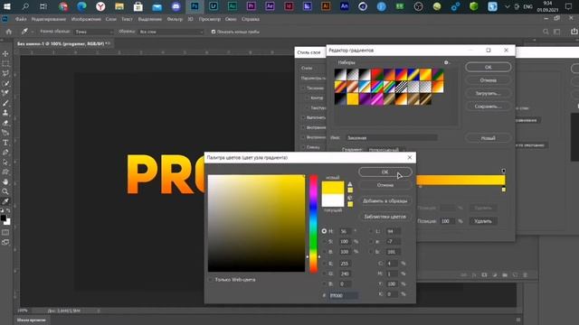Click the vertical hue slider
The image size is (579, 325).
coord(313,224)
